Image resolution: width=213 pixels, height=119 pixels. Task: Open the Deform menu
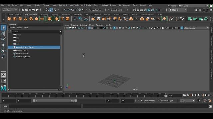pyautogui.click(x=113, y=5)
